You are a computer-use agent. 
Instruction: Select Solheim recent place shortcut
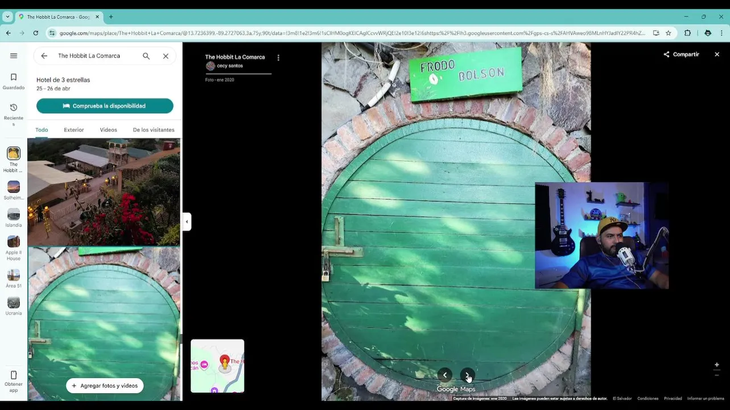14,190
